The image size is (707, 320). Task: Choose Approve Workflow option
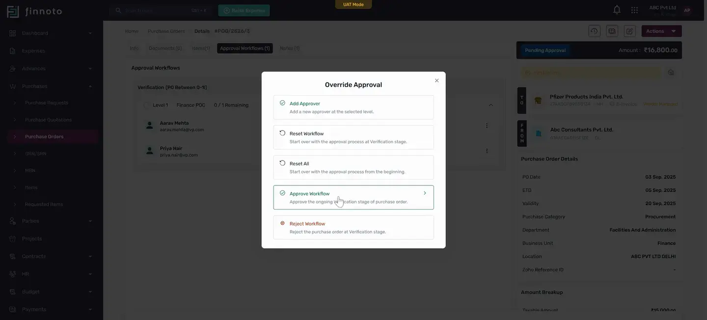click(x=353, y=197)
